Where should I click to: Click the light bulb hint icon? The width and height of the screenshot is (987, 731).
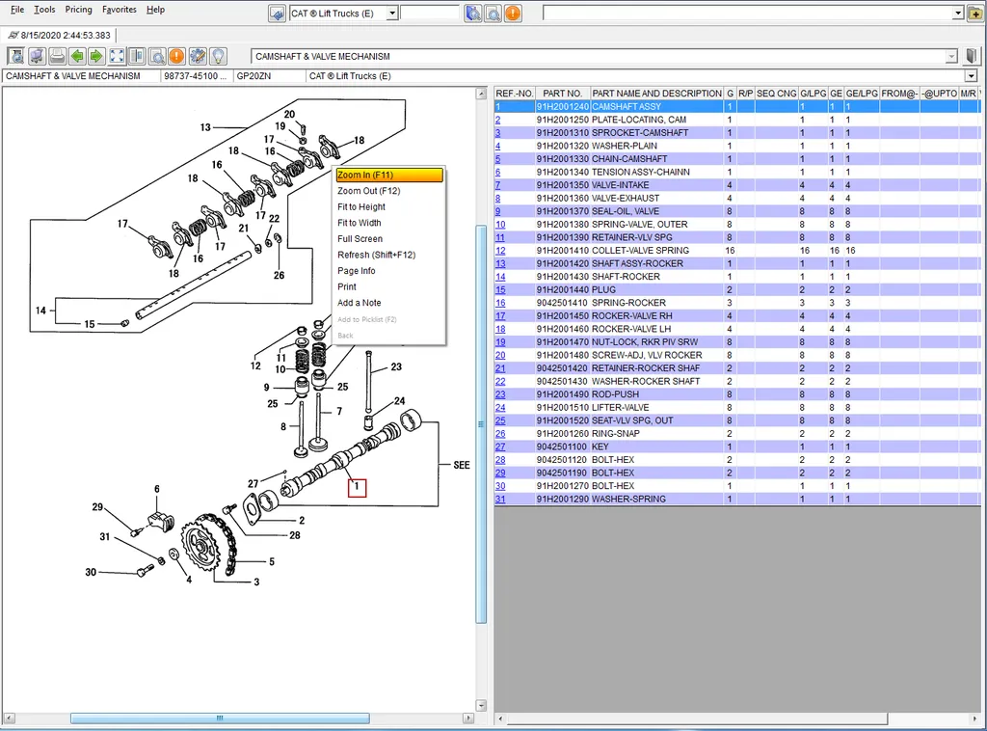[218, 56]
